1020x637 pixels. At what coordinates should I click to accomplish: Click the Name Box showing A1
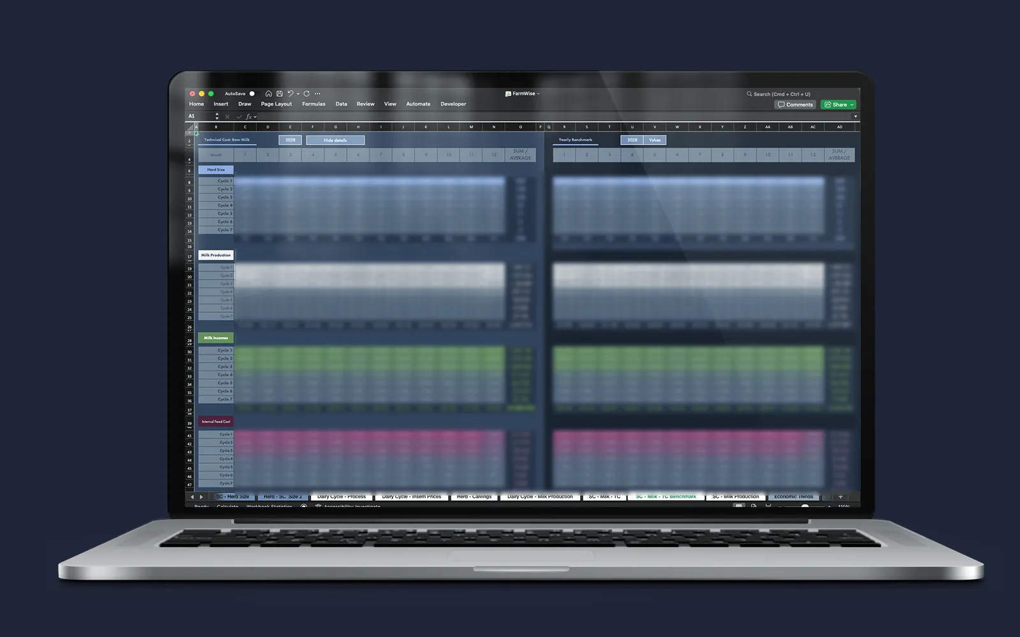pyautogui.click(x=200, y=116)
